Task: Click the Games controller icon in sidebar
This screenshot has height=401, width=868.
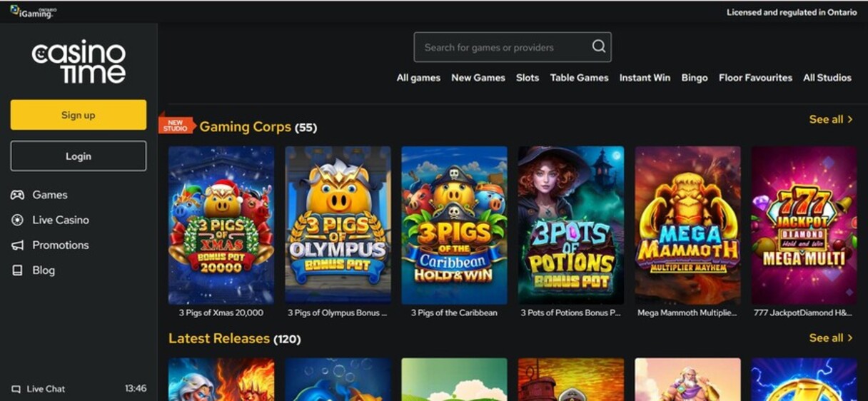Action: [17, 195]
